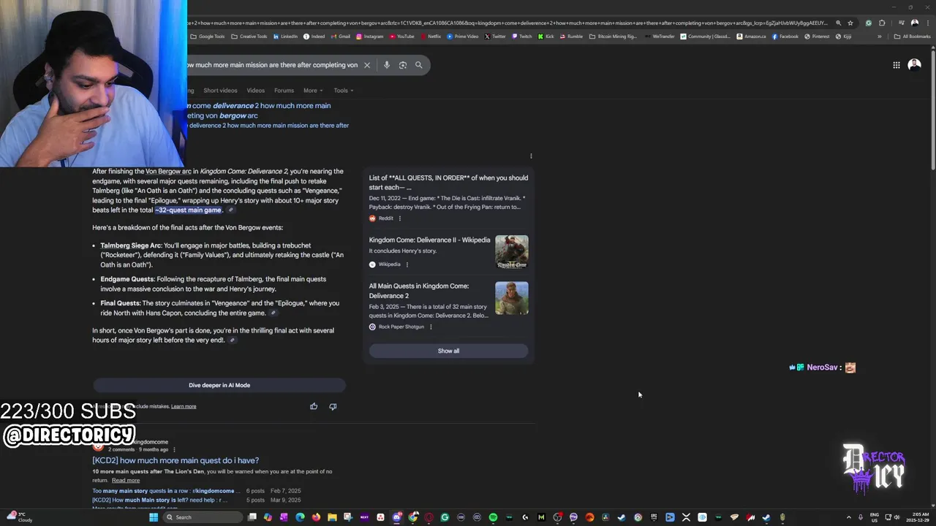Click into the Google search query field

click(x=273, y=65)
